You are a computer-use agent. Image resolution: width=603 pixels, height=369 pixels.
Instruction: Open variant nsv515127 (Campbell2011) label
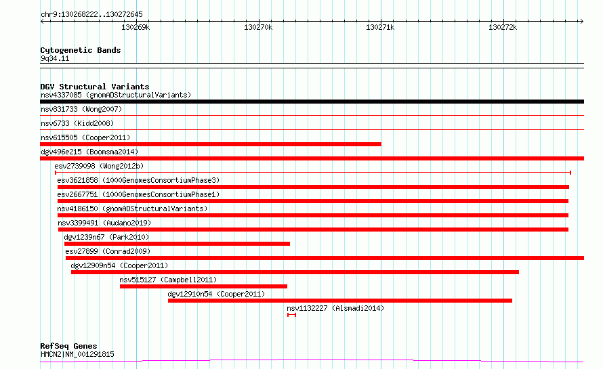[168, 280]
